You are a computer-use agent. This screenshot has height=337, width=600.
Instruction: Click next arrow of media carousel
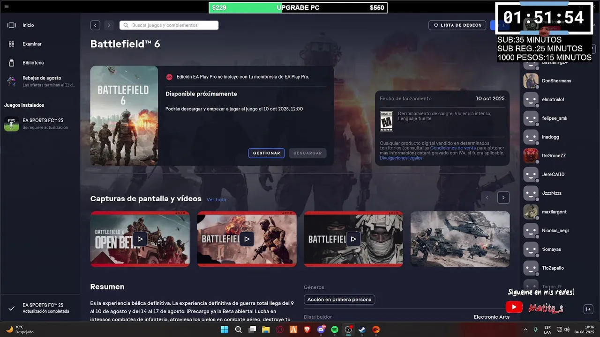click(503, 198)
